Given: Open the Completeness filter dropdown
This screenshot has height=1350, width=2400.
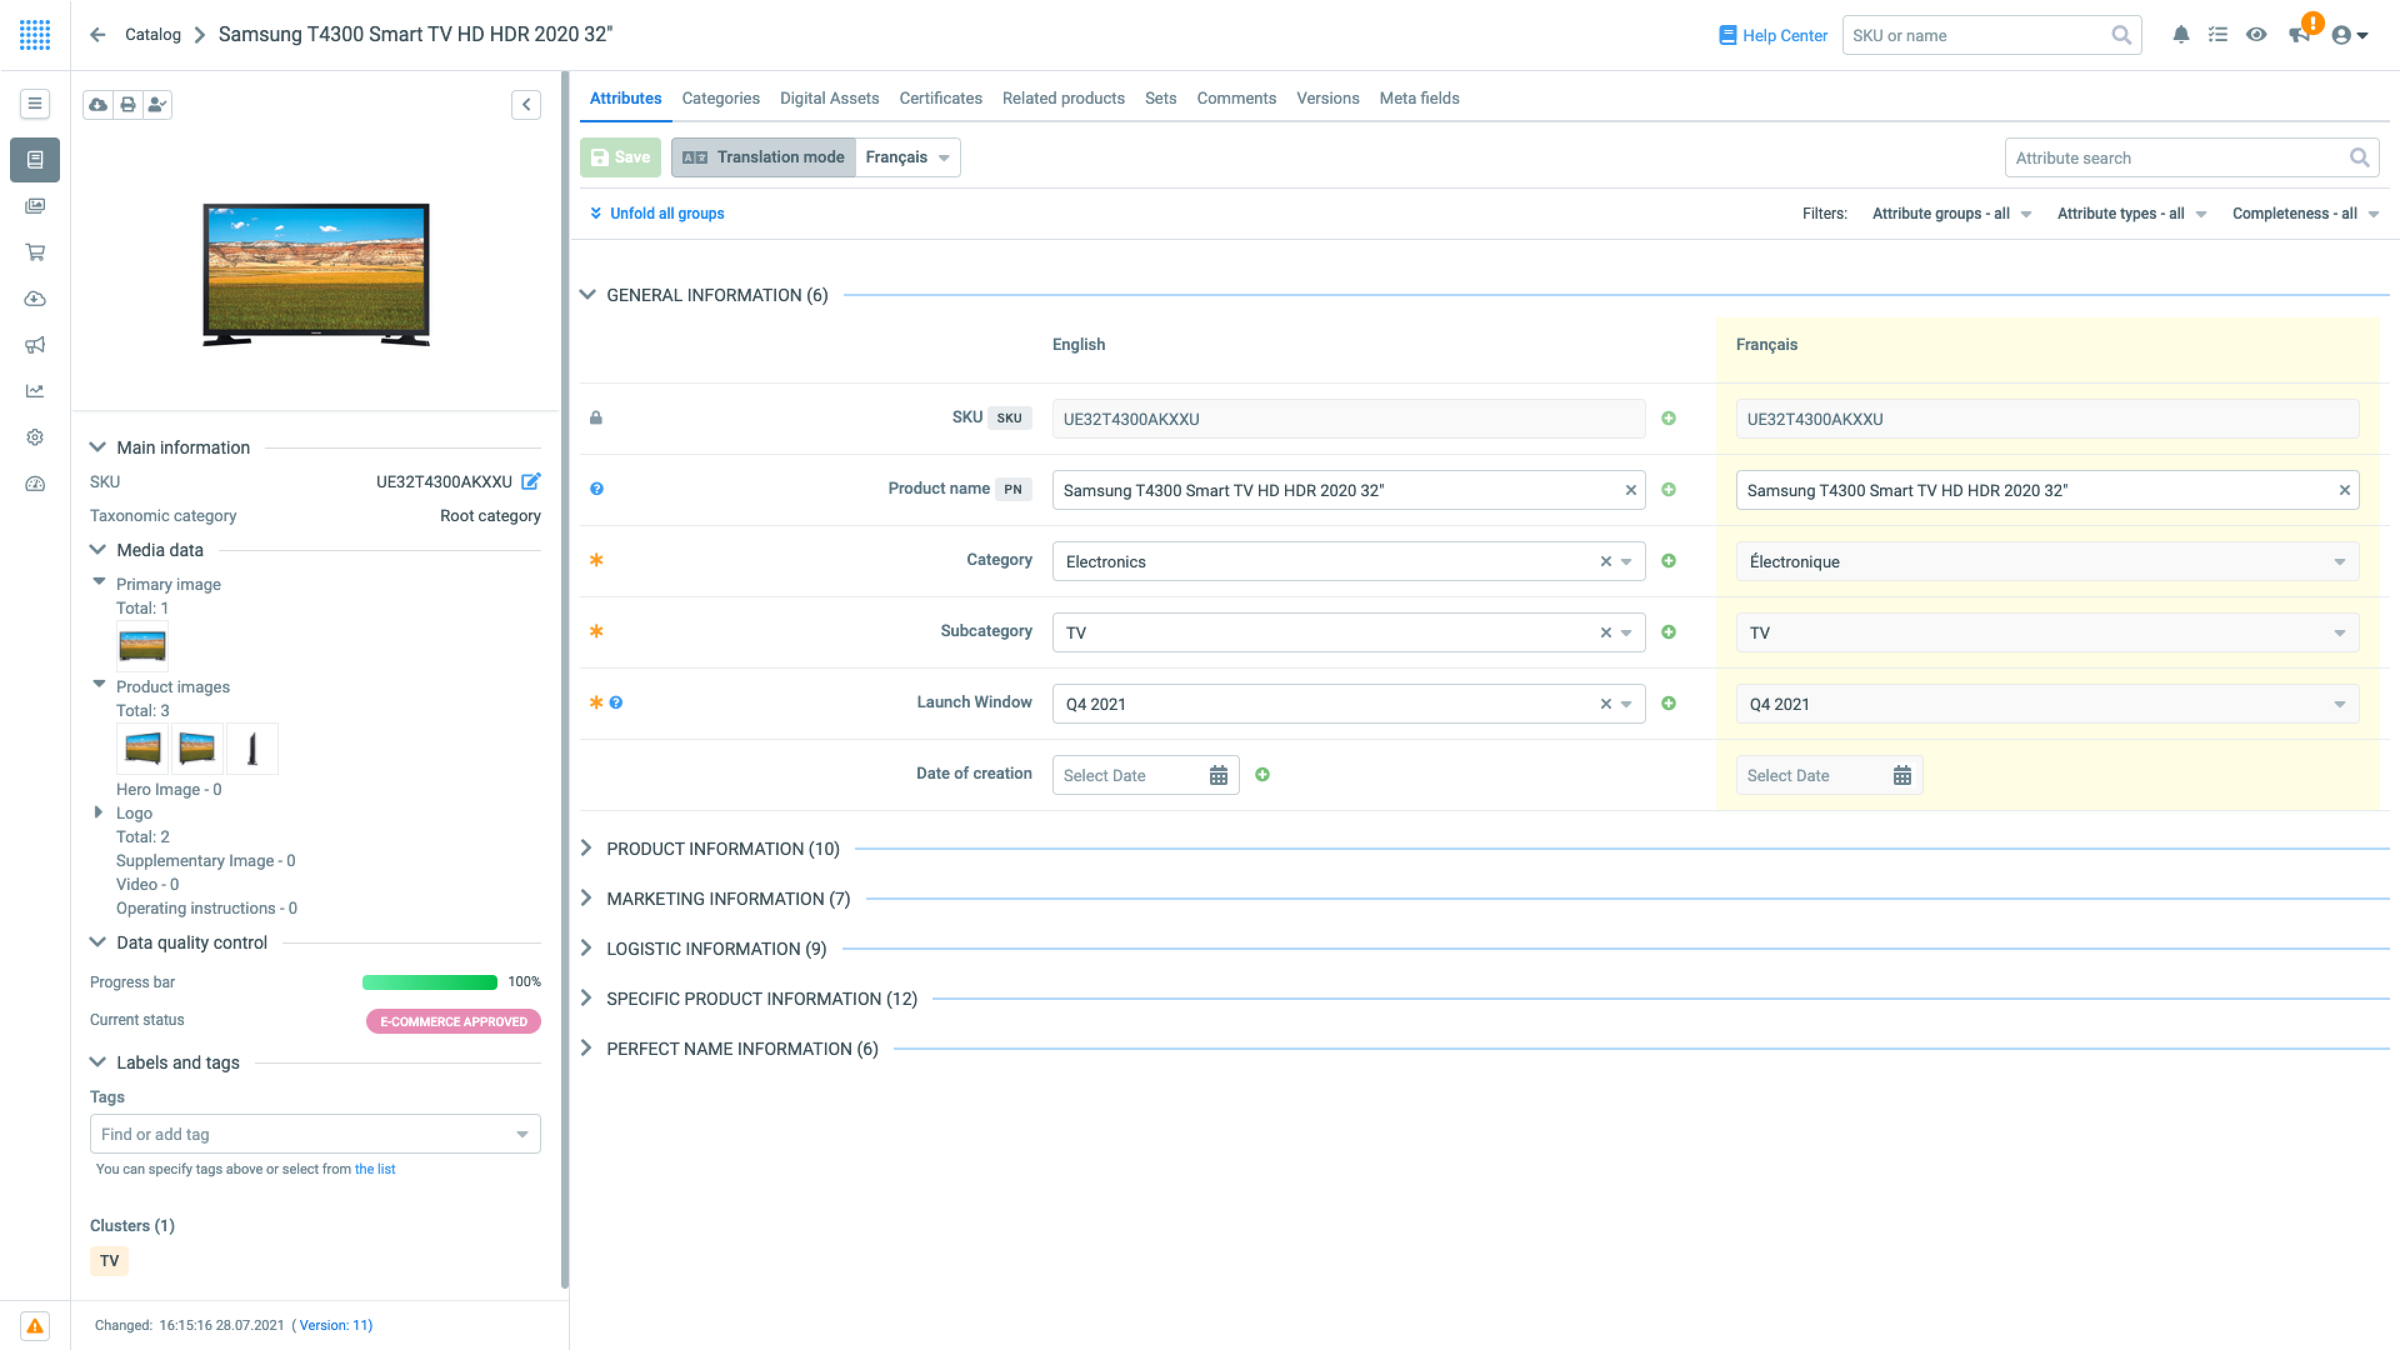Looking at the screenshot, I should point(2304,213).
